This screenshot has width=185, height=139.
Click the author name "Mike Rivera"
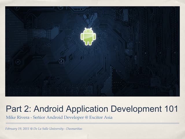[17, 117]
